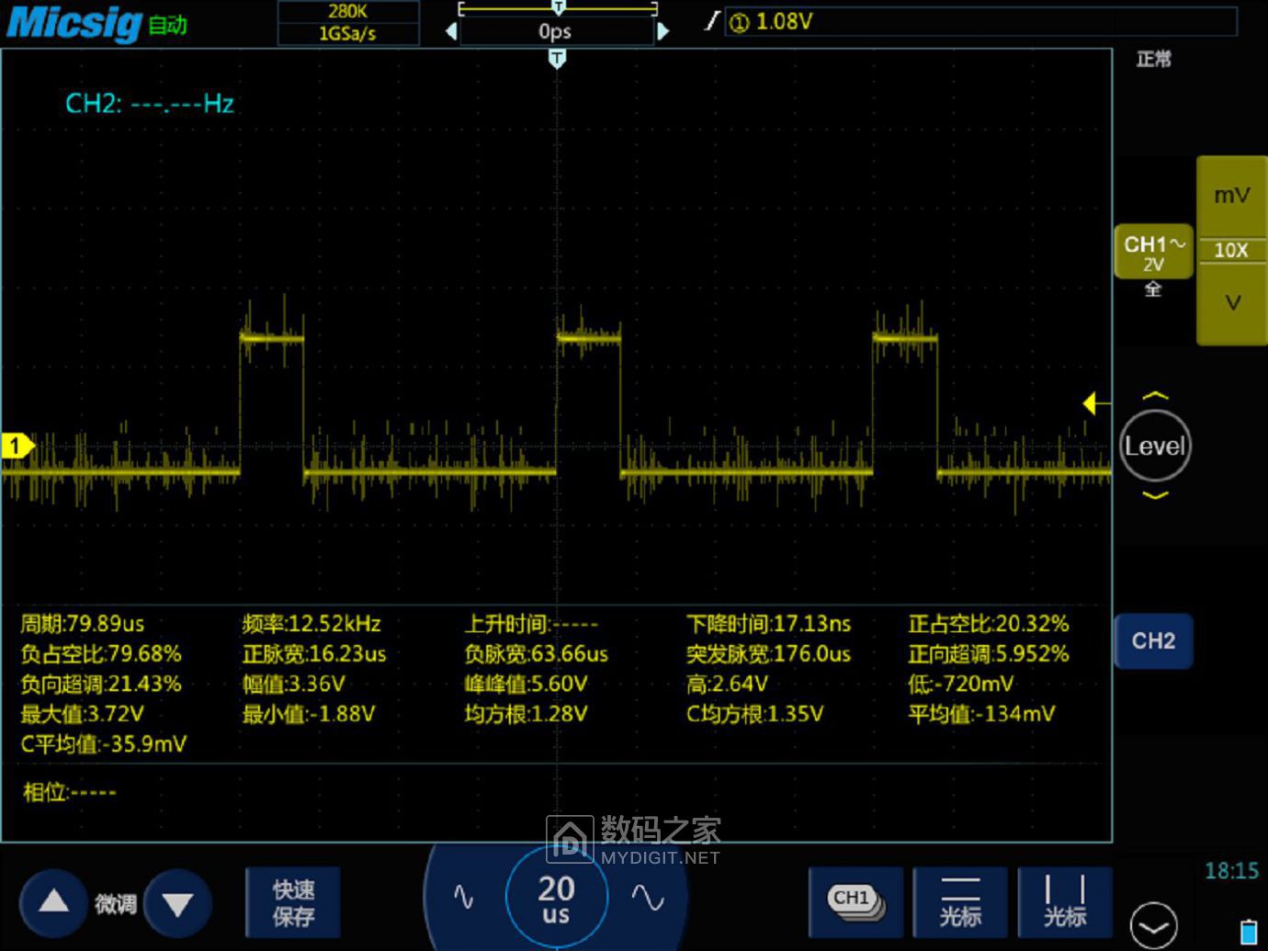Open the vertical cursor menu
Viewport: 1268px width, 951px height.
[1065, 901]
